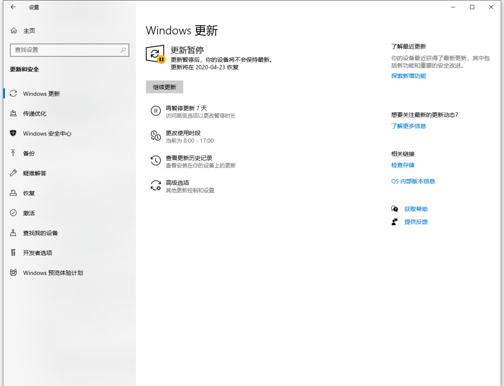Select the 开发者选项 tools icon
This screenshot has width=504, height=386.
pos(13,253)
